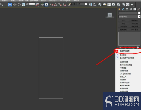
Task: Click the Configure Modifier Sets icon
Action: click(138, 47)
